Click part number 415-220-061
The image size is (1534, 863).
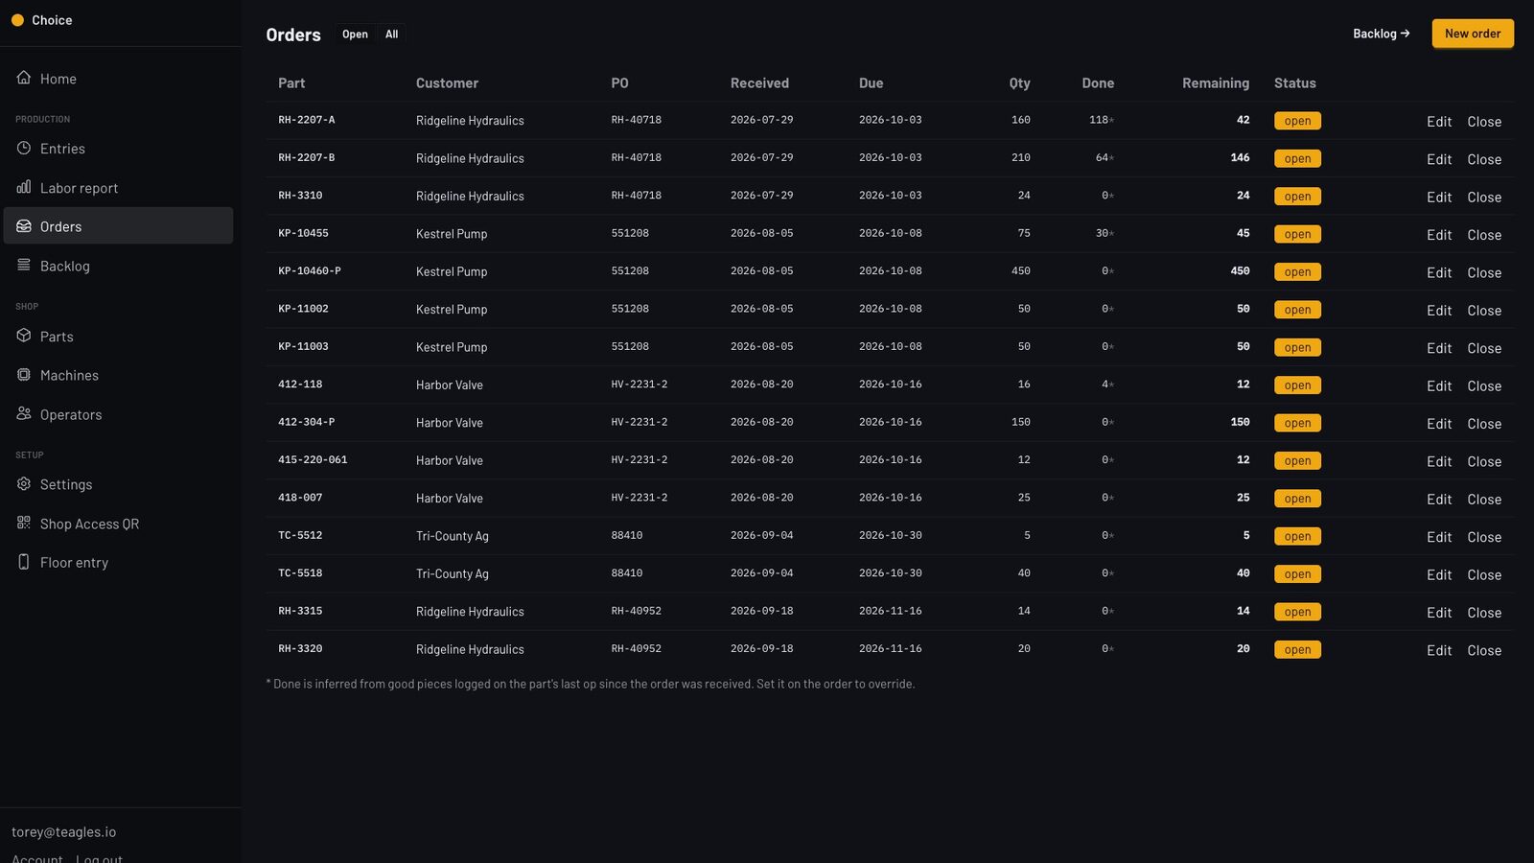(313, 460)
